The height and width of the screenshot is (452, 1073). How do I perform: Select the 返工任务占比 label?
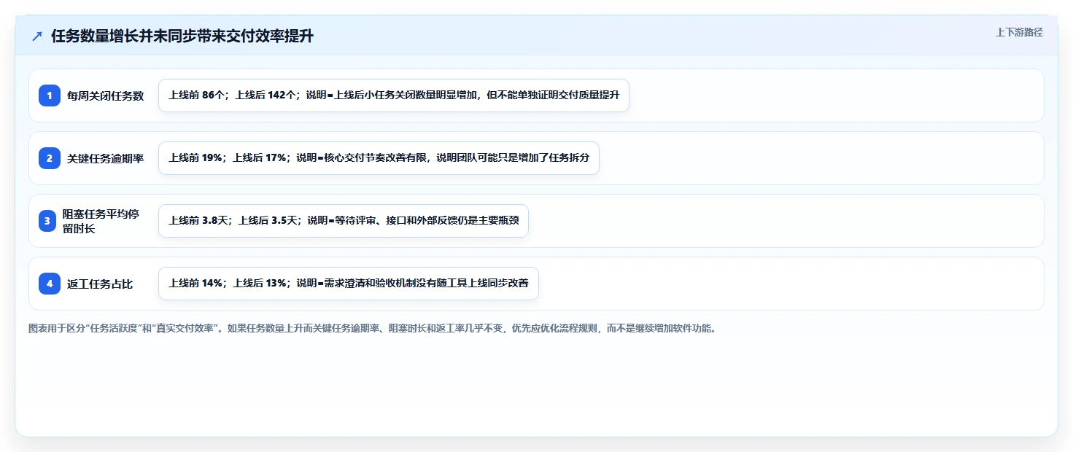point(100,284)
